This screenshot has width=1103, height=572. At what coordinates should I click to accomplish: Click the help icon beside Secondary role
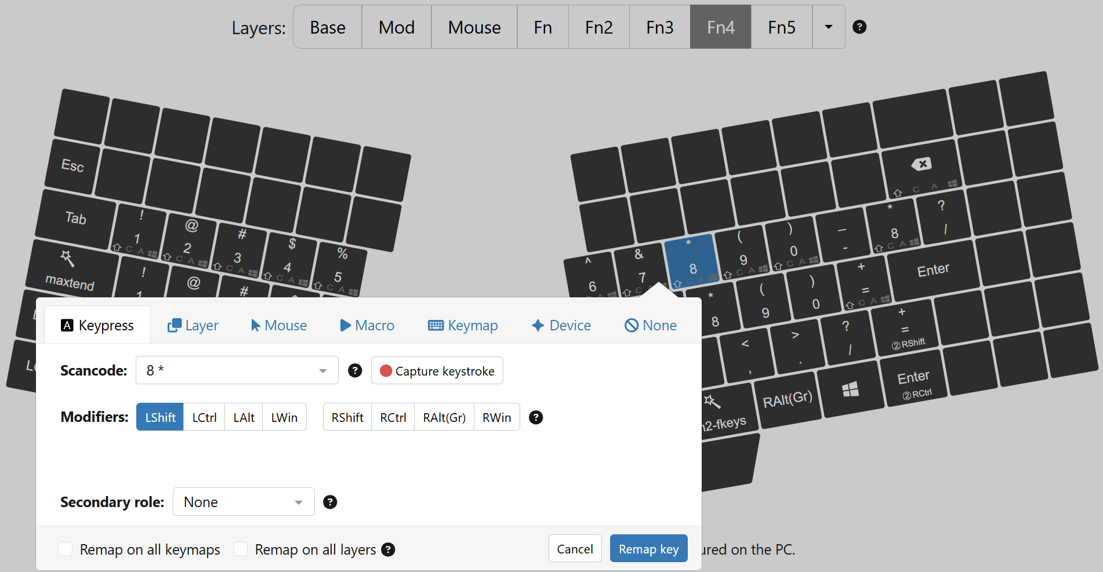pos(330,502)
